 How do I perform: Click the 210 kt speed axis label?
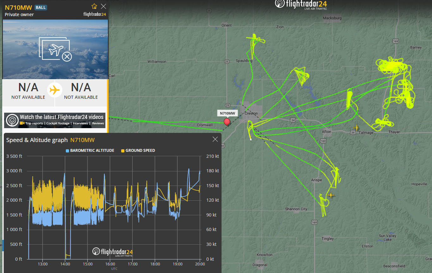pyautogui.click(x=213, y=156)
